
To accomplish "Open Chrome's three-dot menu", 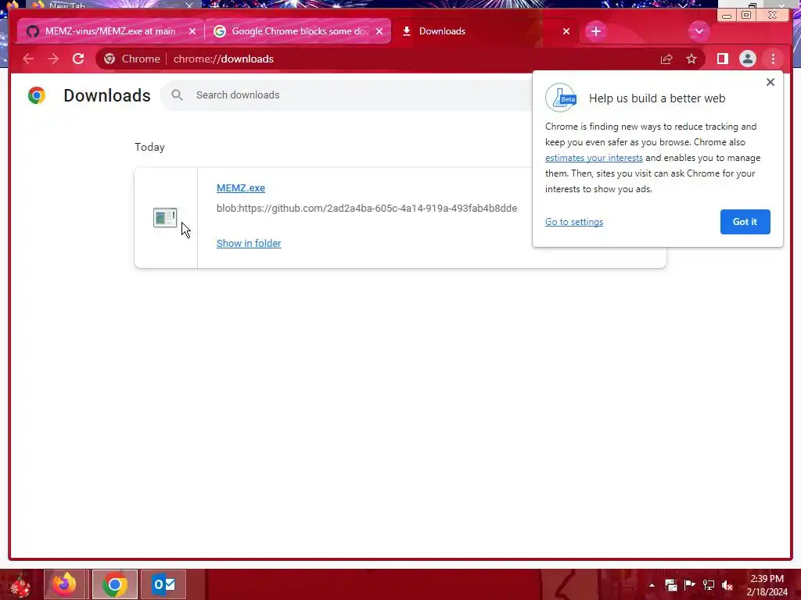I will (773, 59).
